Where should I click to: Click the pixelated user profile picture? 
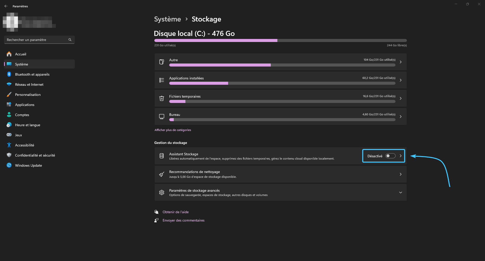point(10,22)
